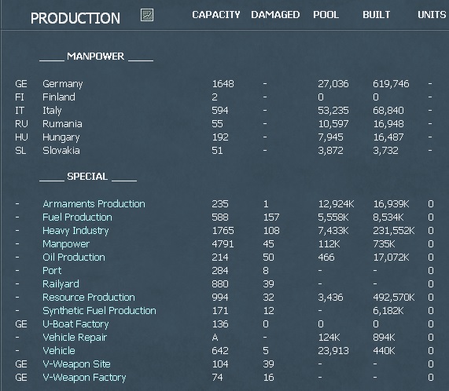Select the Hungary manpower row name

(61, 137)
